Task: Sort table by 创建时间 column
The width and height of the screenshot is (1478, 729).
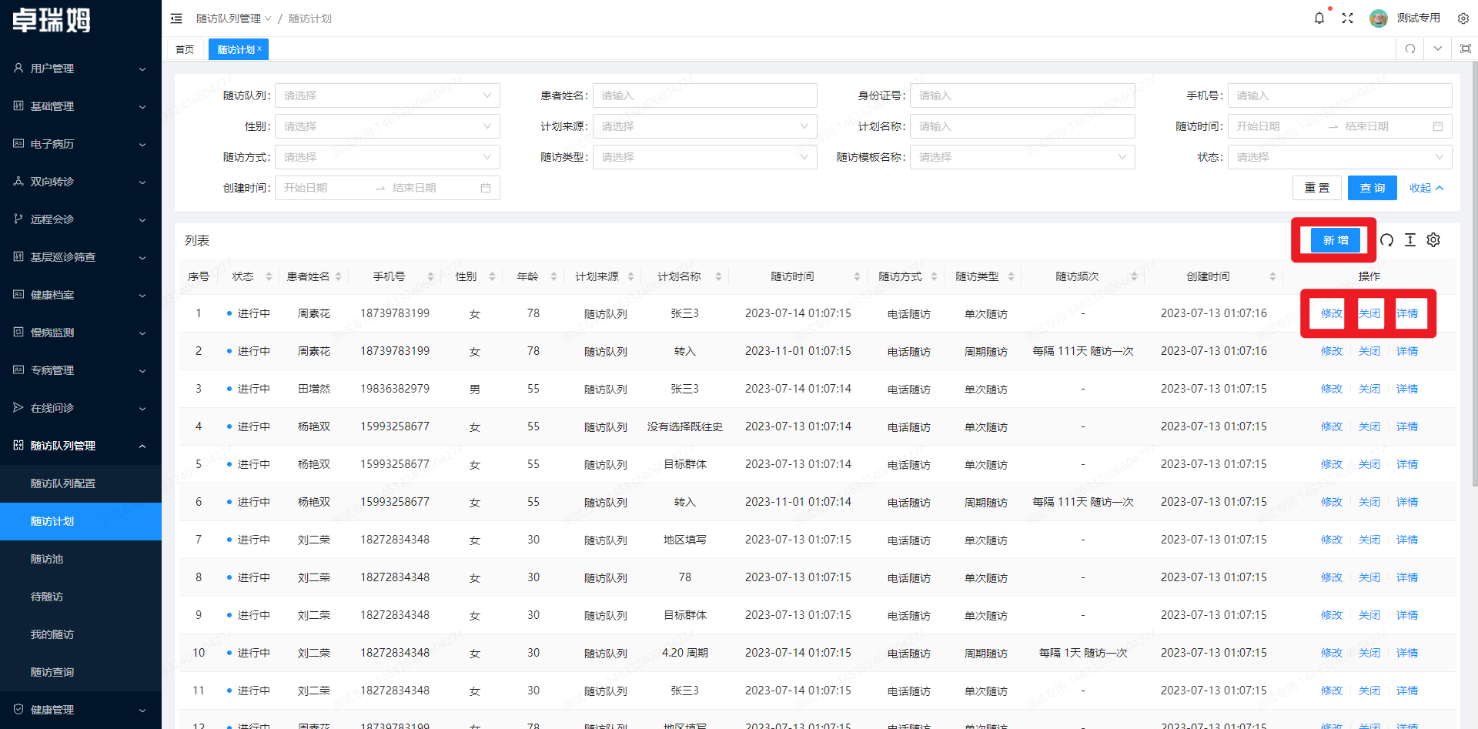Action: click(x=1272, y=276)
